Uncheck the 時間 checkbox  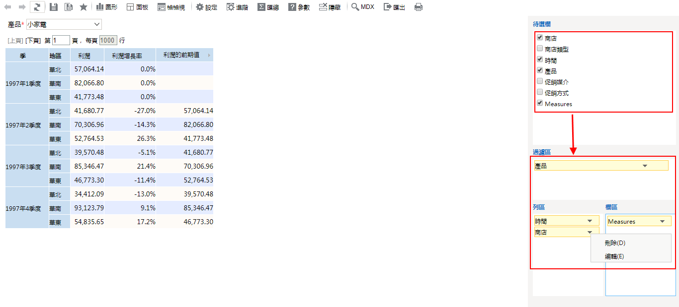click(540, 60)
